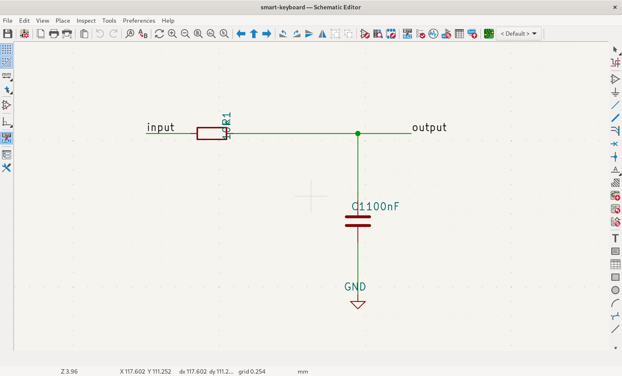Open the Place menu
Screen dimensions: 622x376
[x=63, y=20]
